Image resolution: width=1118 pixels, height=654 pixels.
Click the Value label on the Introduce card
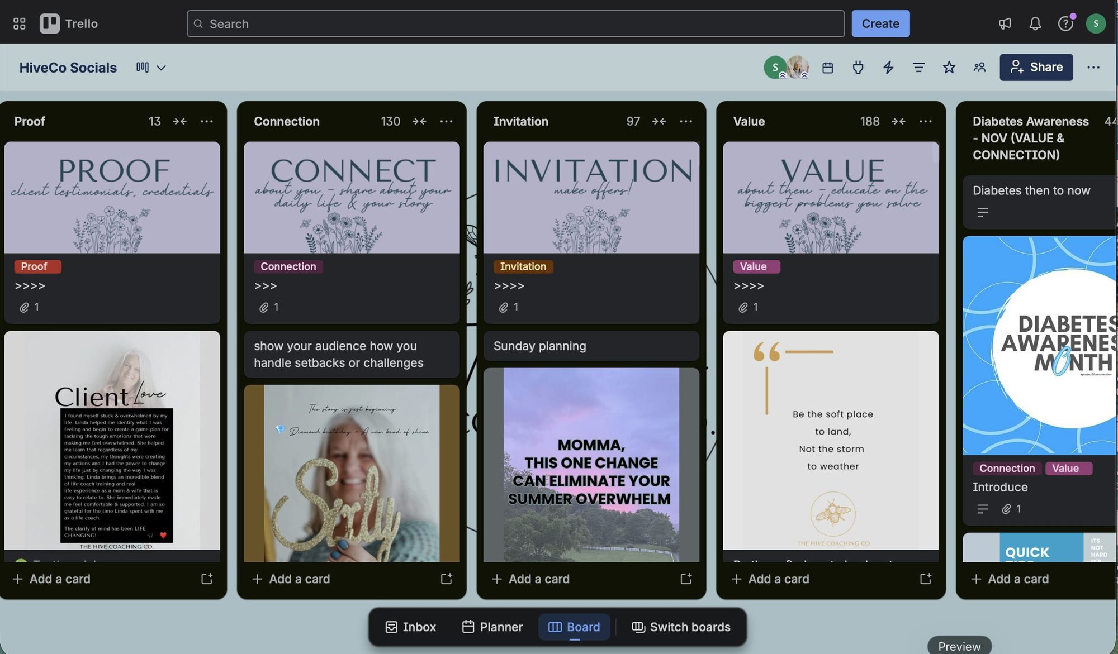(1068, 468)
